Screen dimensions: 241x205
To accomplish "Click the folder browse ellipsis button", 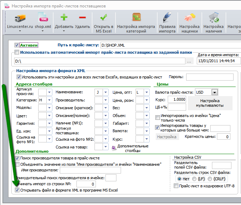I will pyautogui.click(x=189, y=61).
